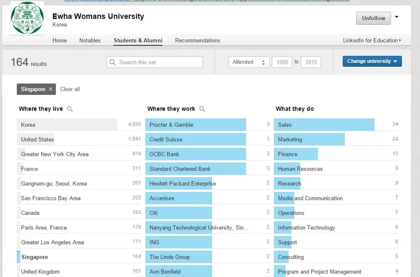
Task: Click the magnifier icon in search box
Action: click(113, 63)
